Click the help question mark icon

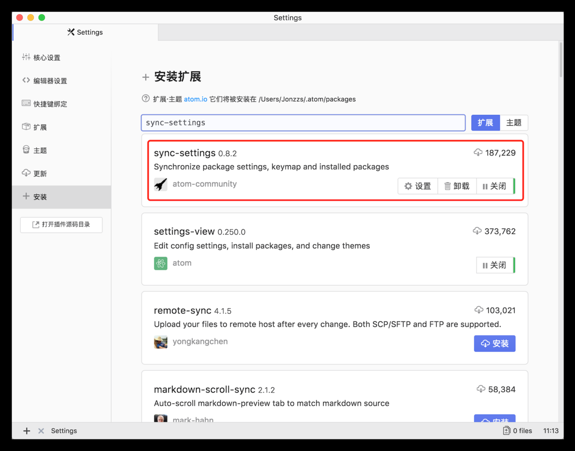146,99
